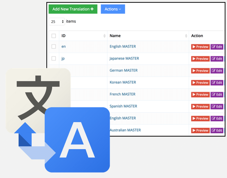Edit the French MASTER translation
This screenshot has width=227, height=178.
click(x=217, y=94)
